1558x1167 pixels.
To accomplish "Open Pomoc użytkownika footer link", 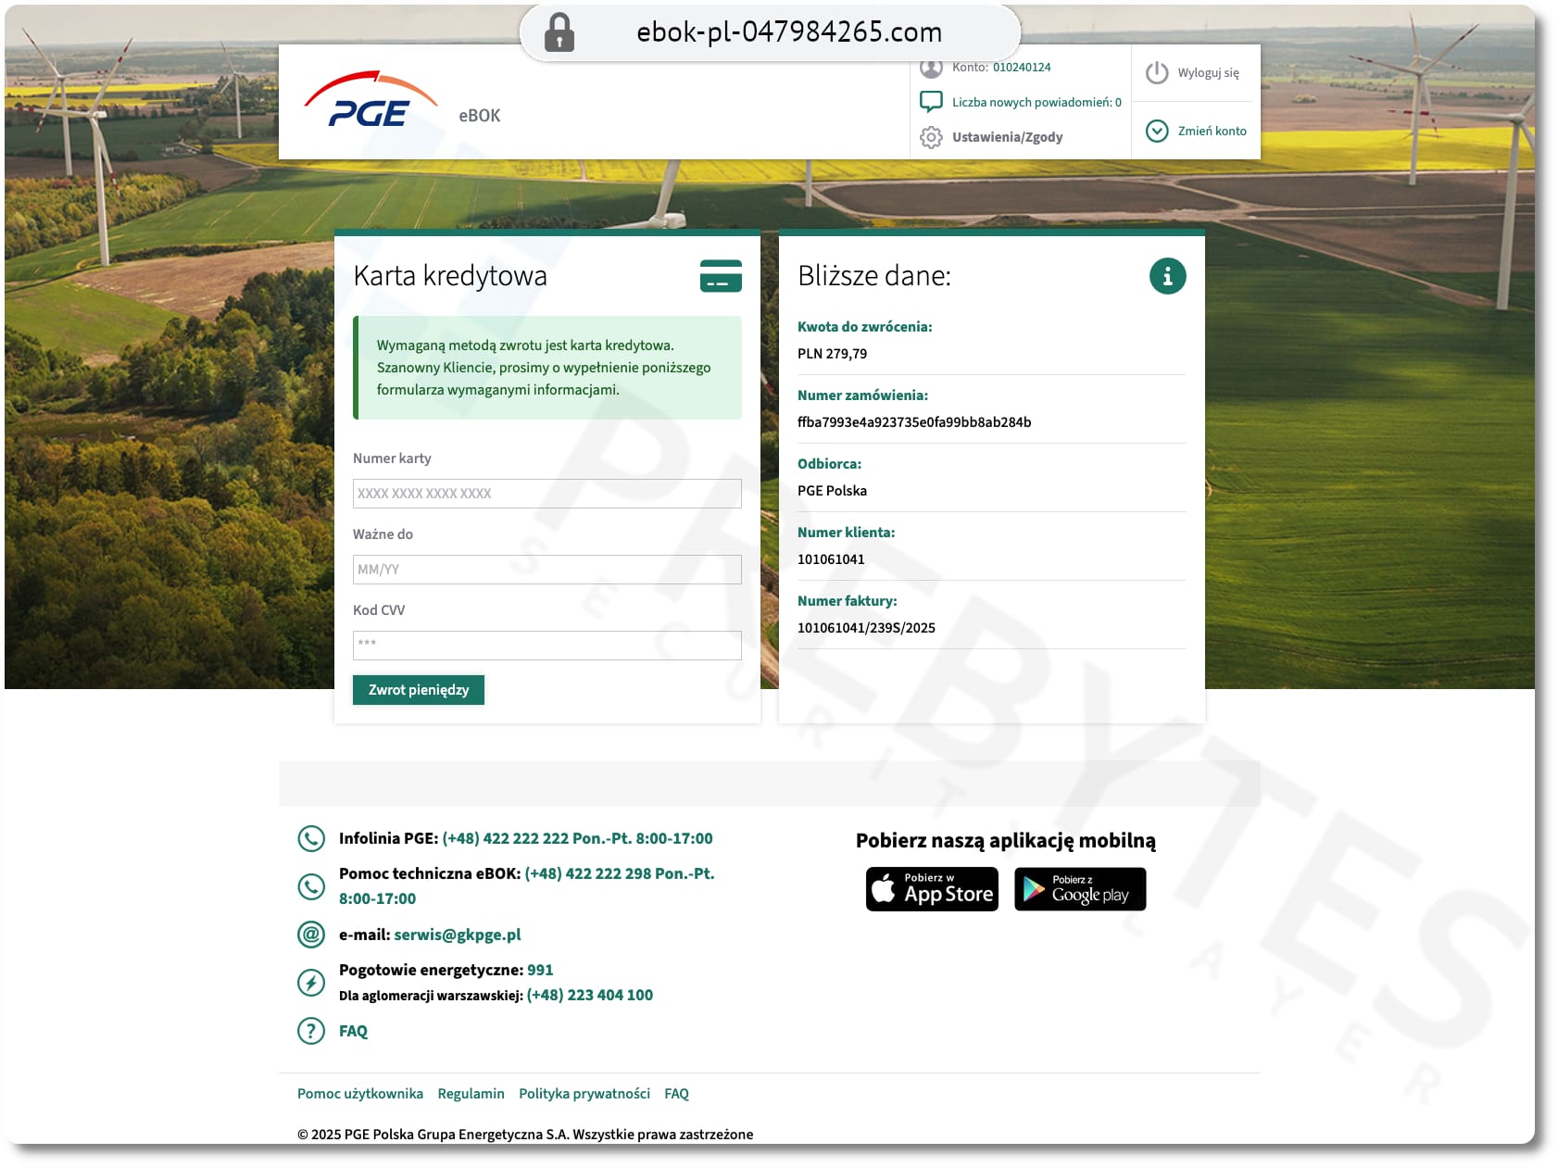I will 360,1094.
